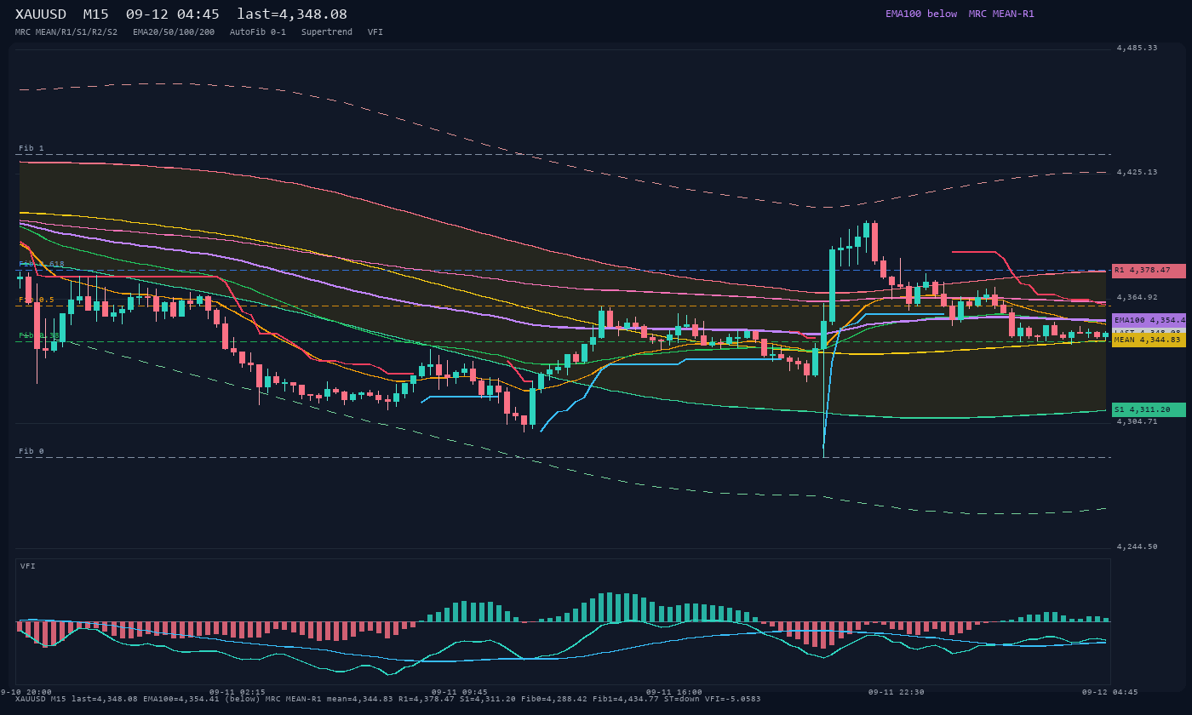Click the 'S1 4,311.20' green price tag
The width and height of the screenshot is (1192, 715).
click(1149, 410)
